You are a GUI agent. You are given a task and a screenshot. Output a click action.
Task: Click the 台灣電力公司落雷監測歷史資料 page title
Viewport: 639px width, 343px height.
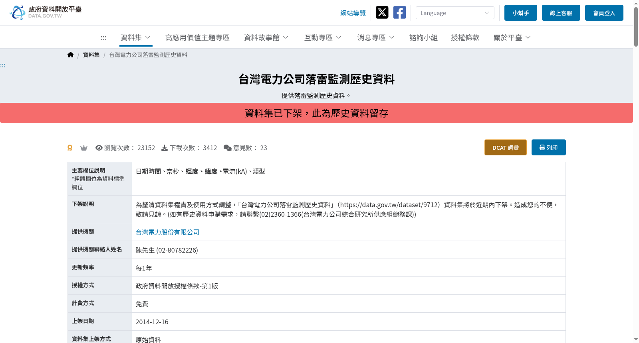pos(316,79)
